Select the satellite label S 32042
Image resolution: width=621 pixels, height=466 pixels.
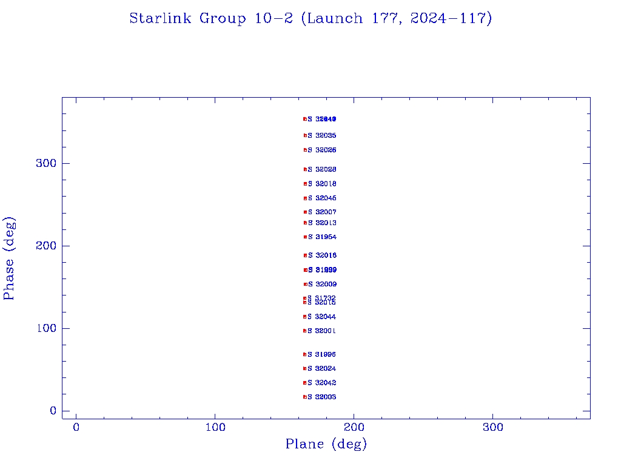pyautogui.click(x=321, y=383)
